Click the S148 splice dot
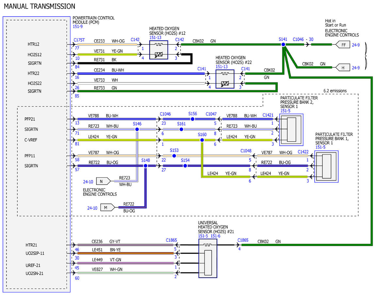 [146, 166]
